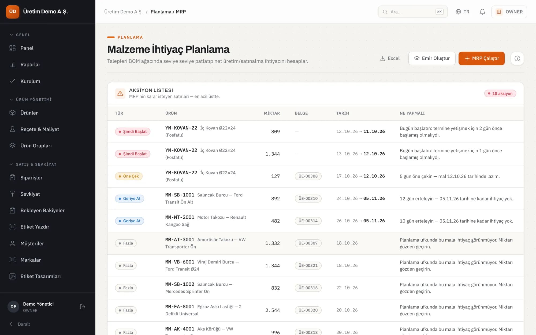Open the Etiket Tasarımları image icon
This screenshot has height=335, width=536.
click(12, 276)
